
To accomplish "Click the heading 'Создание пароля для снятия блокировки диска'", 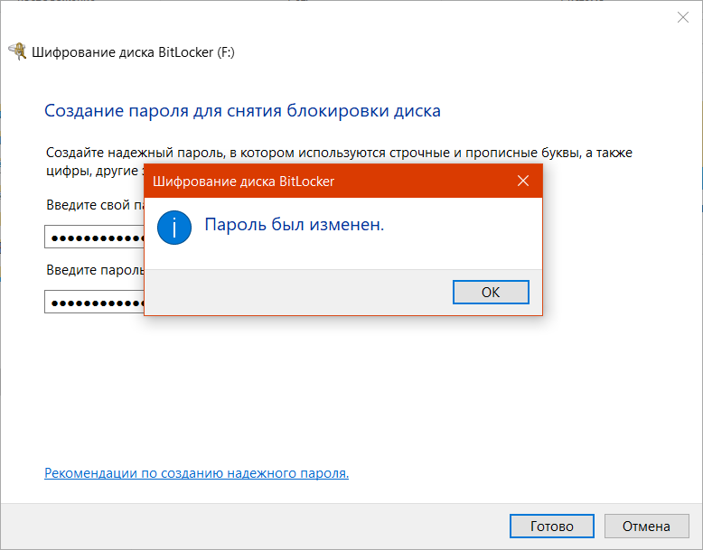I will point(242,112).
